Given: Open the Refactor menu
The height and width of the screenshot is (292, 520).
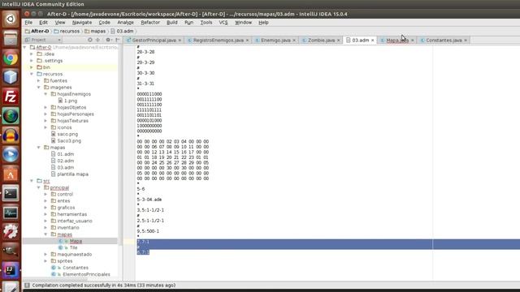Looking at the screenshot, I should coord(150,23).
